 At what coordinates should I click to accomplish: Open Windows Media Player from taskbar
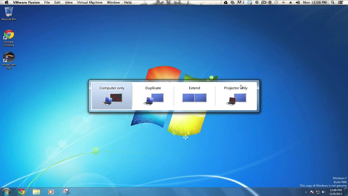pos(51,192)
